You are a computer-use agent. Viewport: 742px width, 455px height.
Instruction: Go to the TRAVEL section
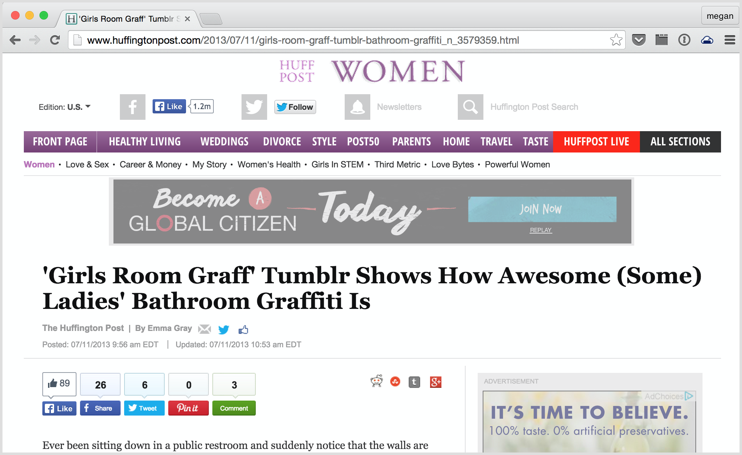click(x=497, y=142)
